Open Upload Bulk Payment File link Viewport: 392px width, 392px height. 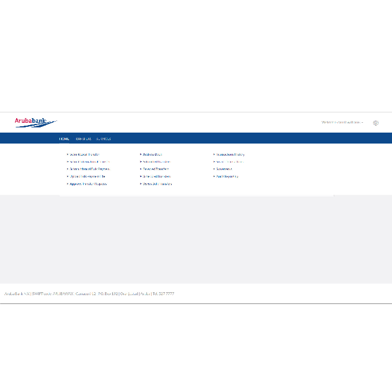(87, 176)
